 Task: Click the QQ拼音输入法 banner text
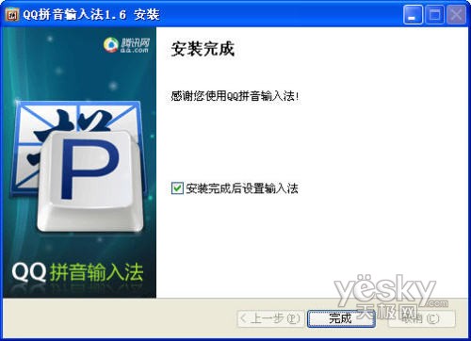(77, 272)
